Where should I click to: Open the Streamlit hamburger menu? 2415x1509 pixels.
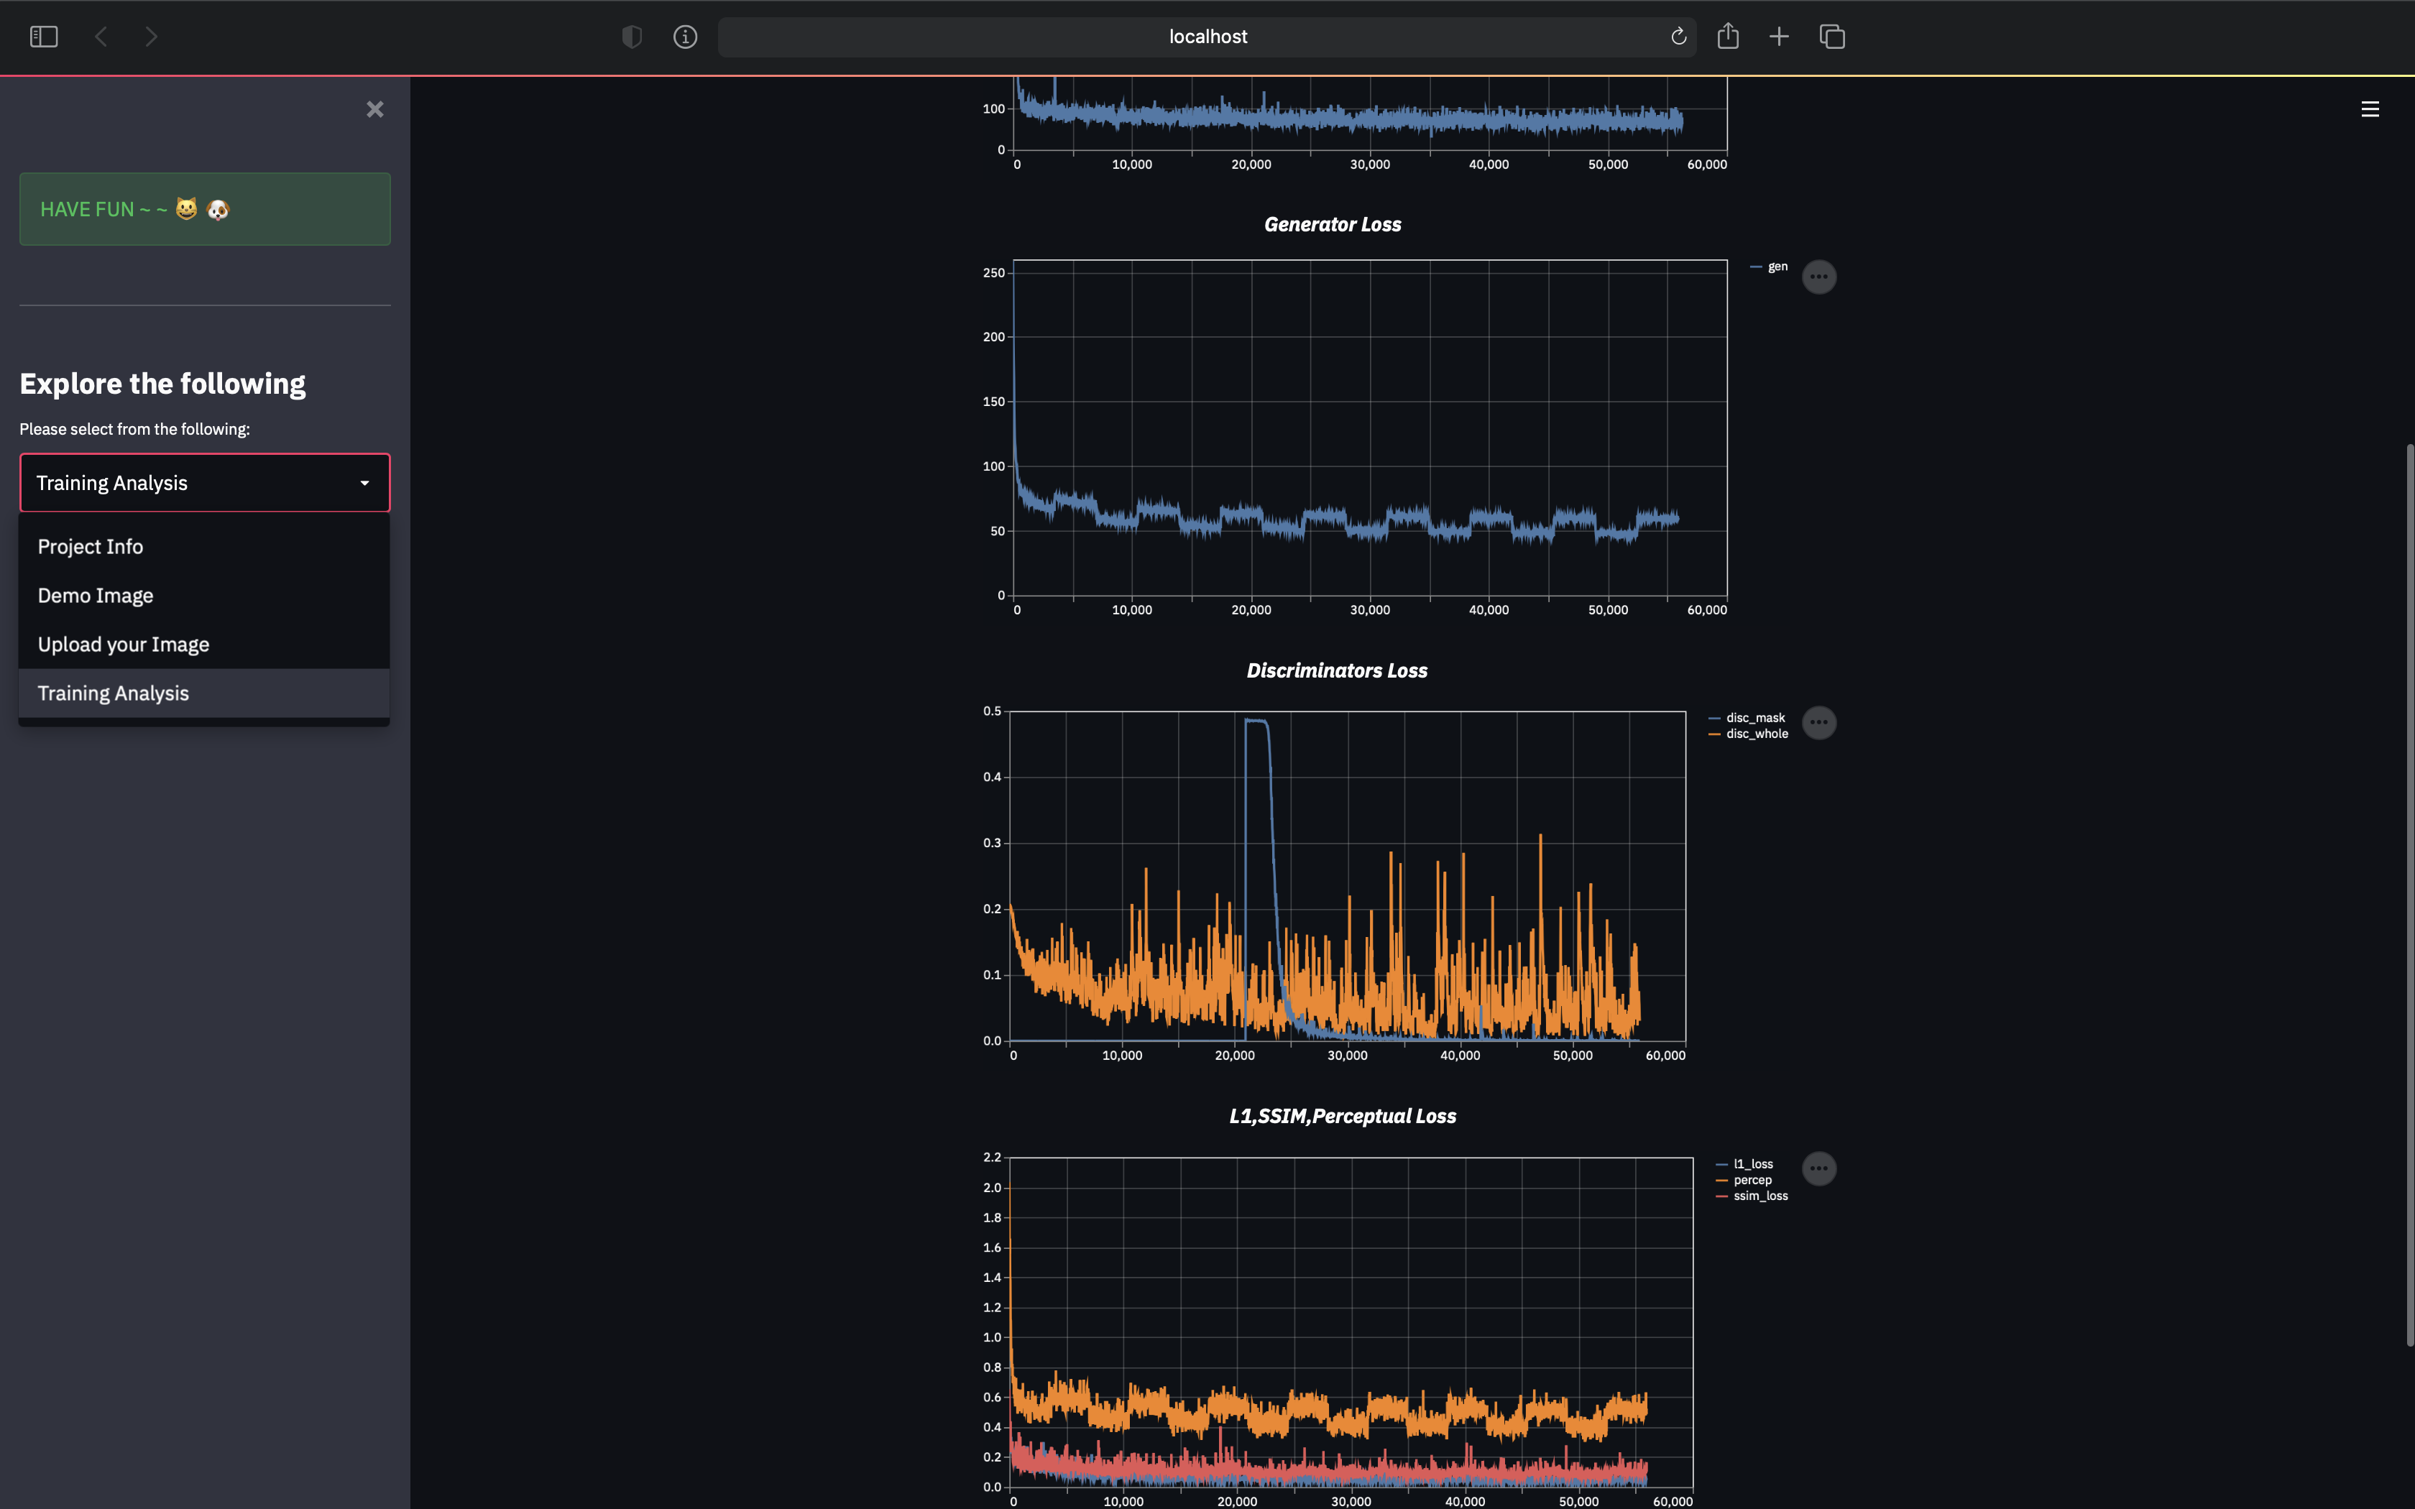[2370, 110]
